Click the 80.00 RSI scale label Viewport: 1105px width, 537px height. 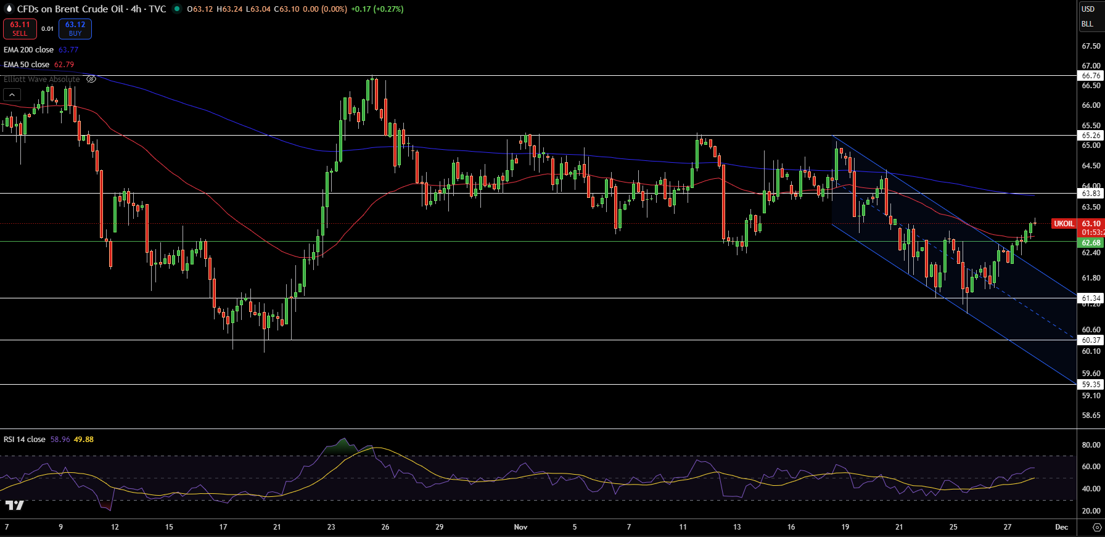coord(1091,445)
